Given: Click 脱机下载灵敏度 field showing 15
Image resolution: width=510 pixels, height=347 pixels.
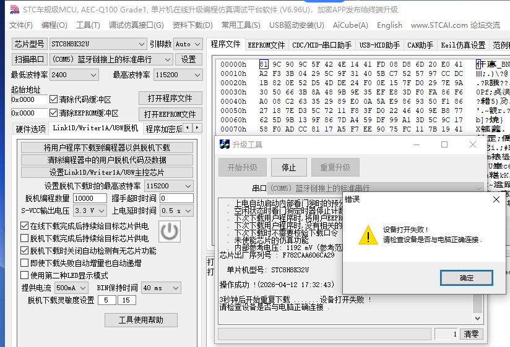Looking at the screenshot, I should point(127,300).
